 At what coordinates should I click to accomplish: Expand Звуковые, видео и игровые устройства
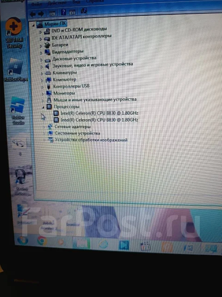(x=42, y=67)
